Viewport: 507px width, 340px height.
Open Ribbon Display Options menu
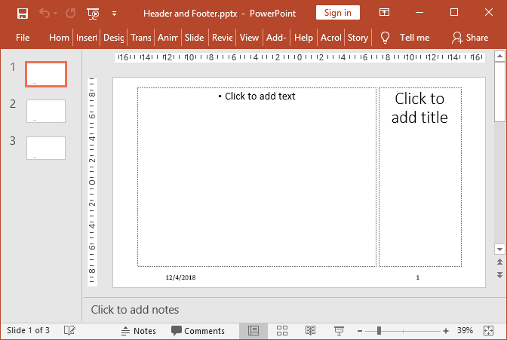(x=385, y=13)
